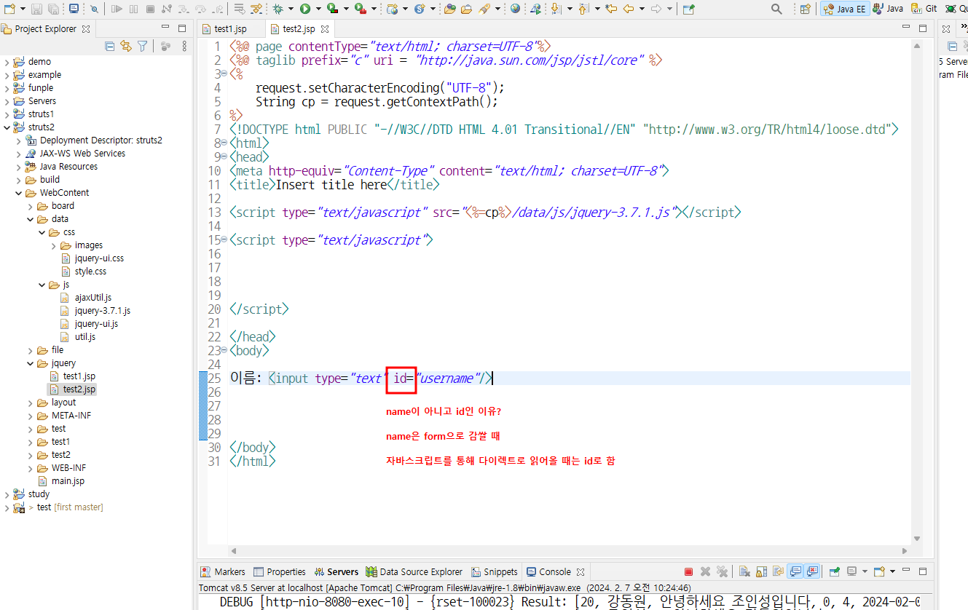Open the Run dropdown arrow
Viewport: 968px width, 610px height.
tap(318, 9)
